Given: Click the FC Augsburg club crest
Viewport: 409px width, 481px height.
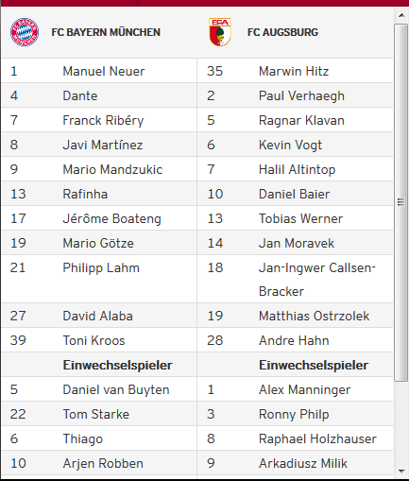Looking at the screenshot, I should pyautogui.click(x=220, y=32).
